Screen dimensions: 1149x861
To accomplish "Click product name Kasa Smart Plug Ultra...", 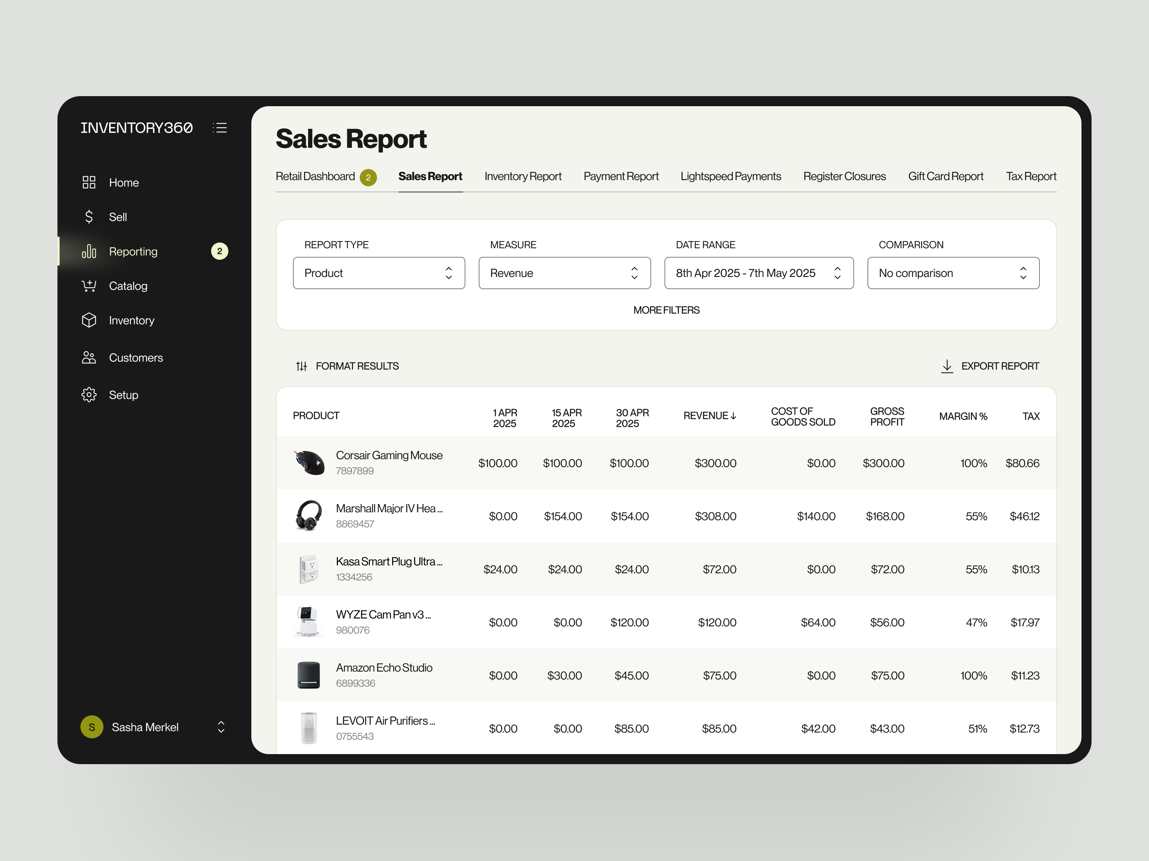I will (389, 561).
